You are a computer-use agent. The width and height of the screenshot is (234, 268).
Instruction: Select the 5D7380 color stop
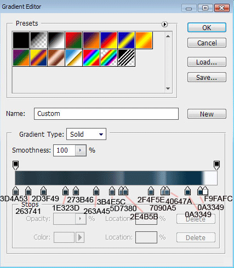[120, 191]
